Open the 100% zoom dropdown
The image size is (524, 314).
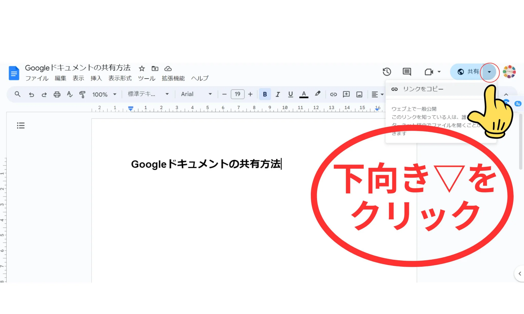pyautogui.click(x=104, y=95)
